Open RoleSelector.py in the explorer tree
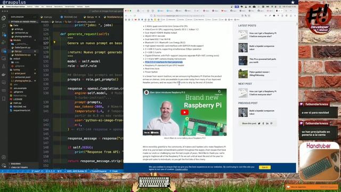 pos(22,55)
